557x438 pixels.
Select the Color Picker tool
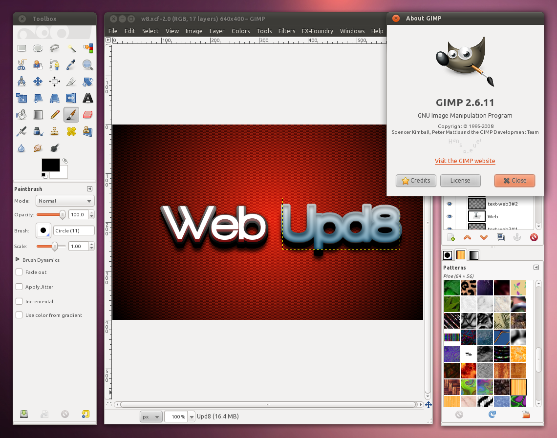pos(71,65)
